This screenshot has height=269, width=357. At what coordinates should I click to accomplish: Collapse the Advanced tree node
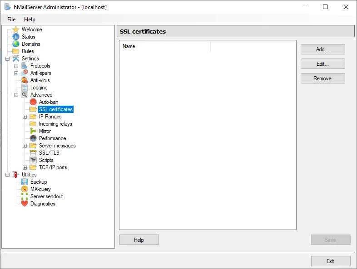[x=16, y=95]
